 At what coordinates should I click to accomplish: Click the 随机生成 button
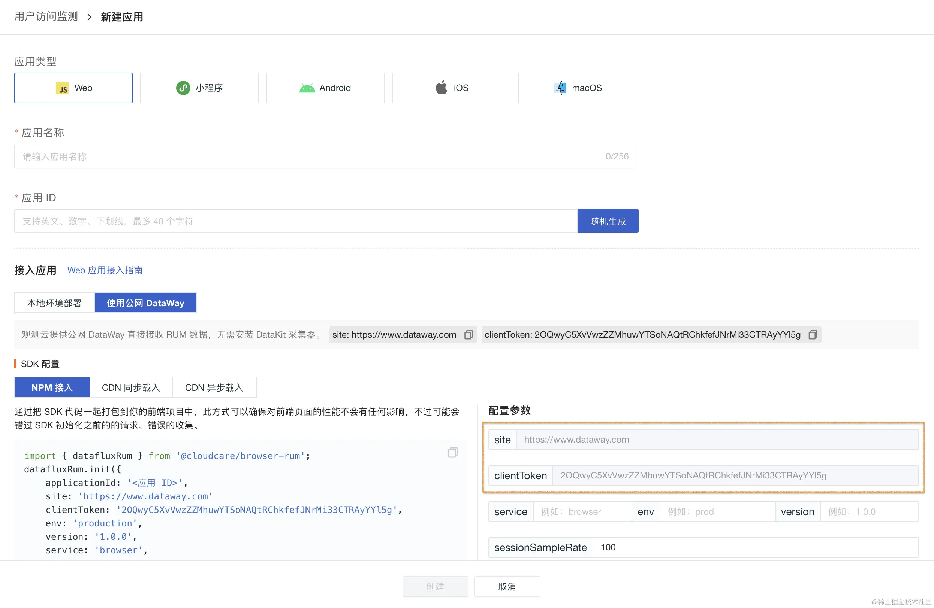click(x=608, y=222)
